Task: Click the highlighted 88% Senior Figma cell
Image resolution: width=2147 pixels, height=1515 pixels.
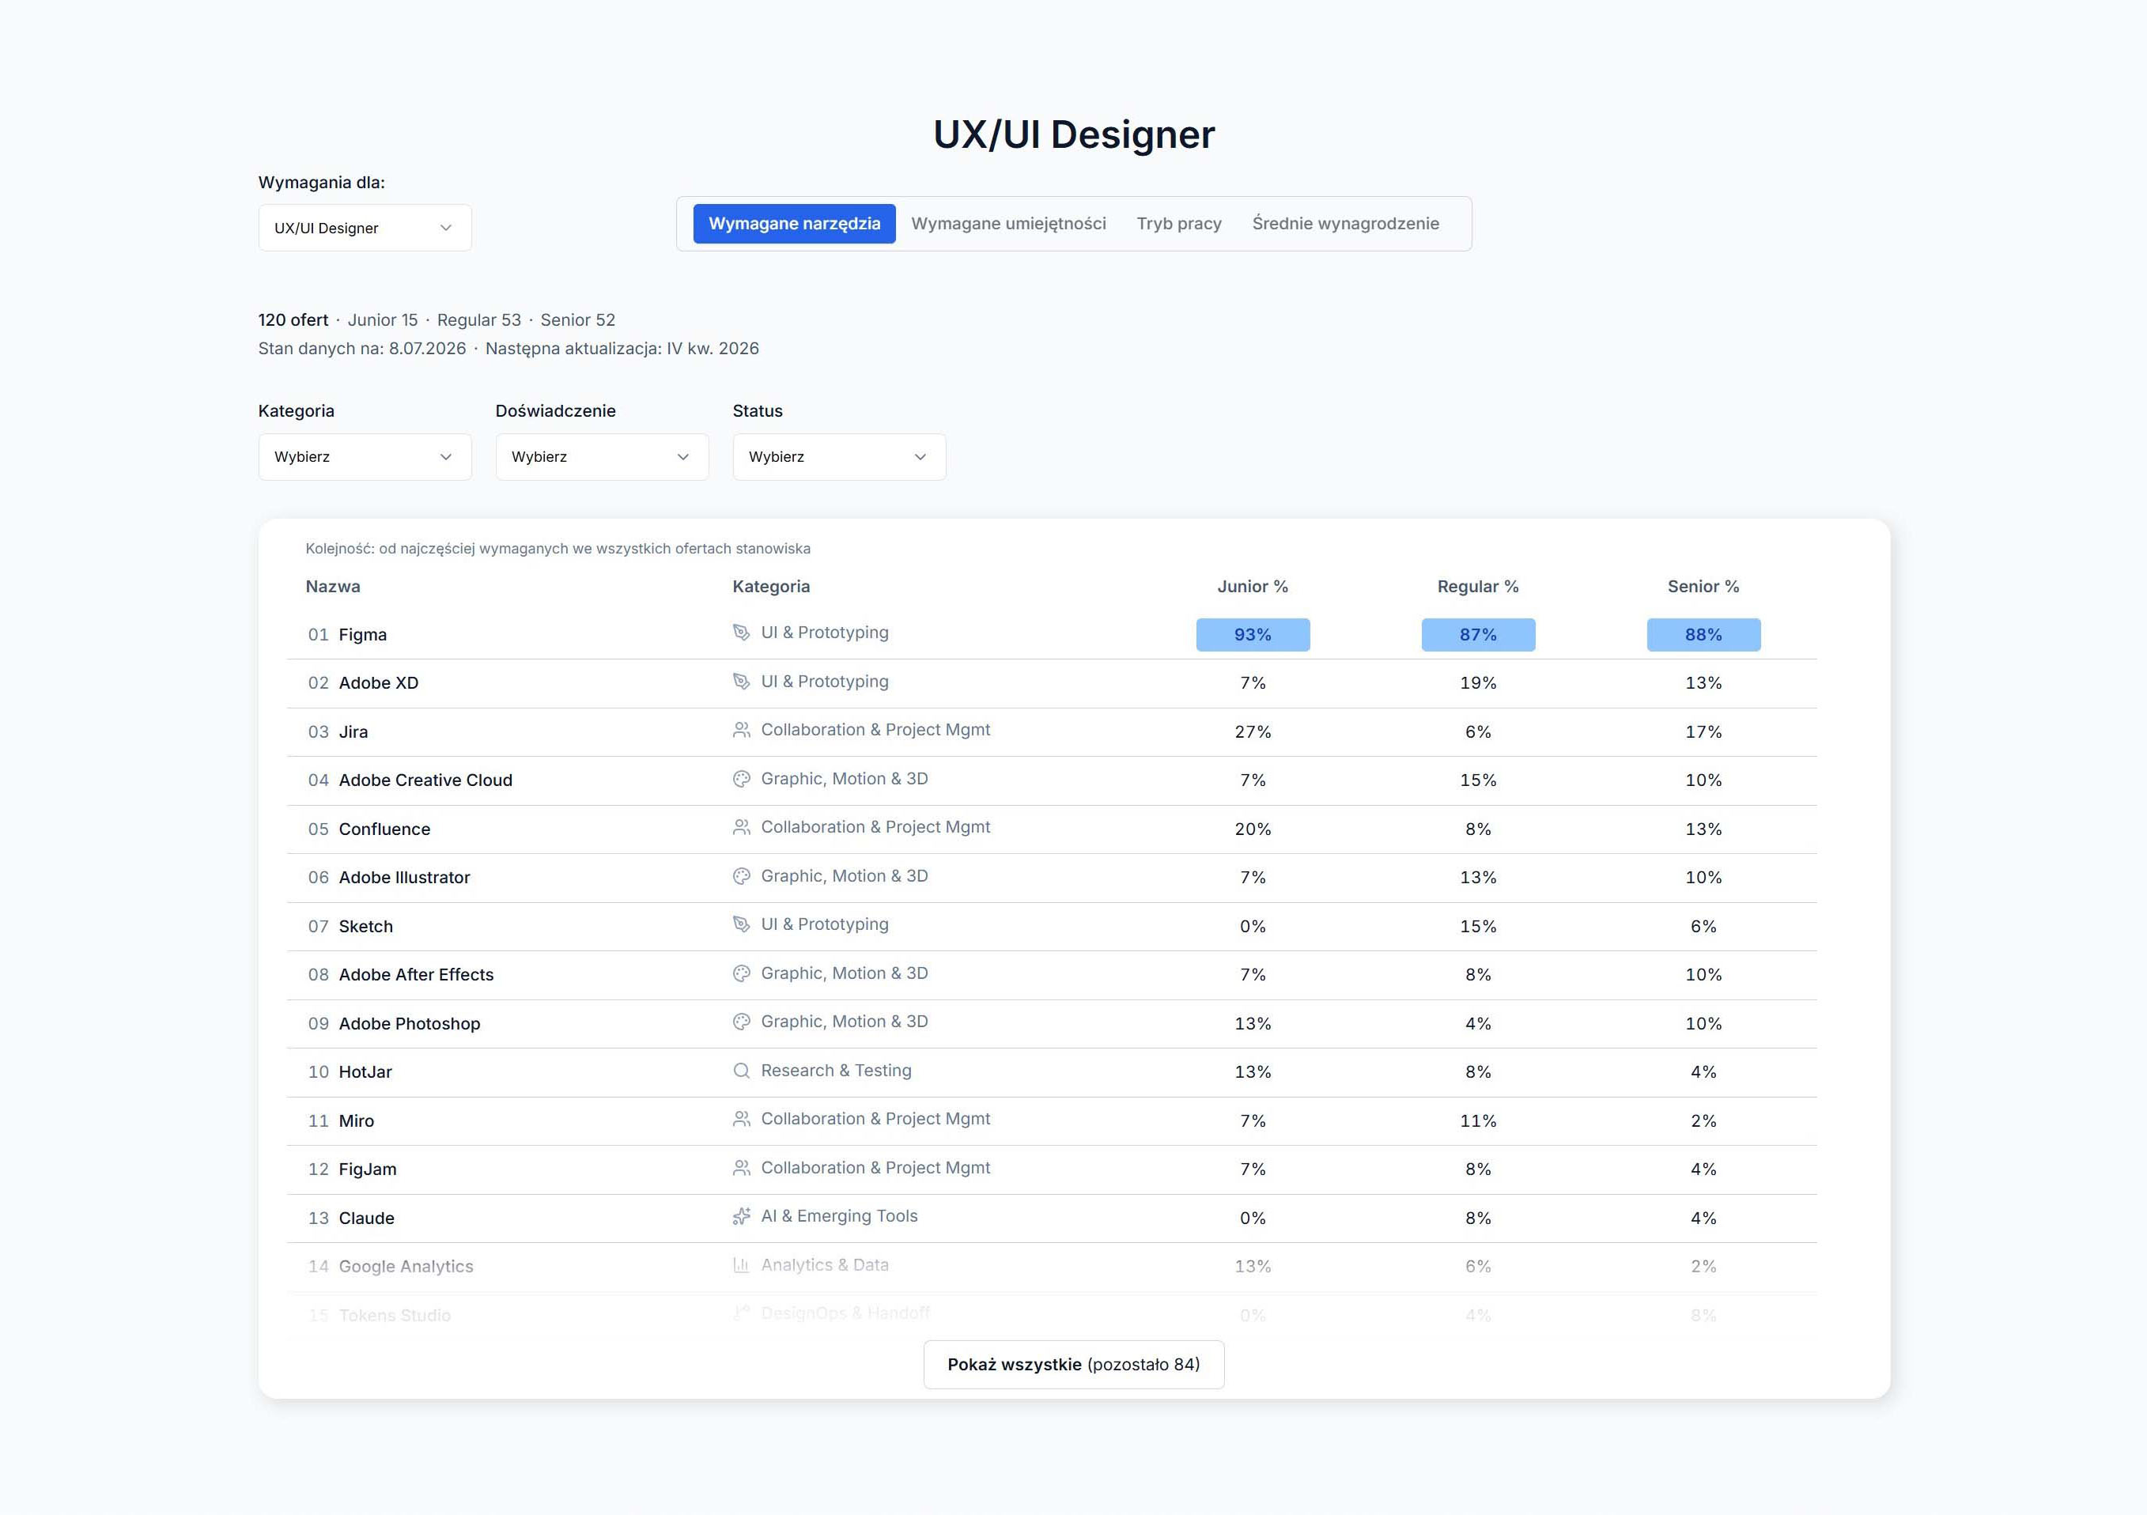Action: [x=1703, y=634]
